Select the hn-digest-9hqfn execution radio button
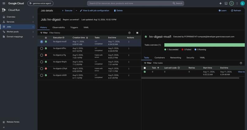247x130 pixels. tap(42, 62)
